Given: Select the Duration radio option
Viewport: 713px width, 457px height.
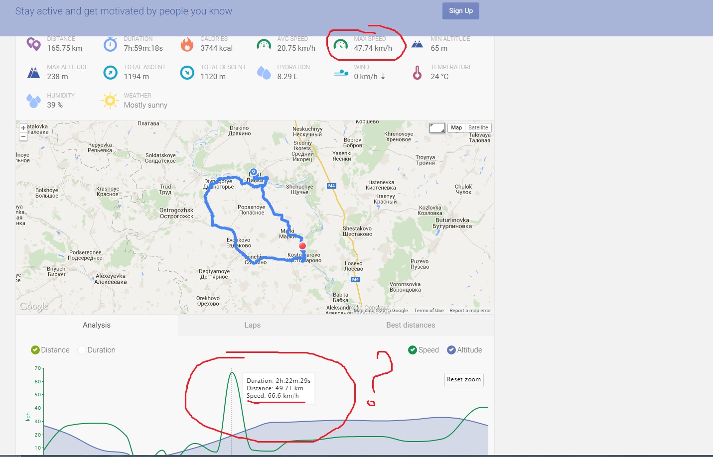Looking at the screenshot, I should click(x=82, y=350).
